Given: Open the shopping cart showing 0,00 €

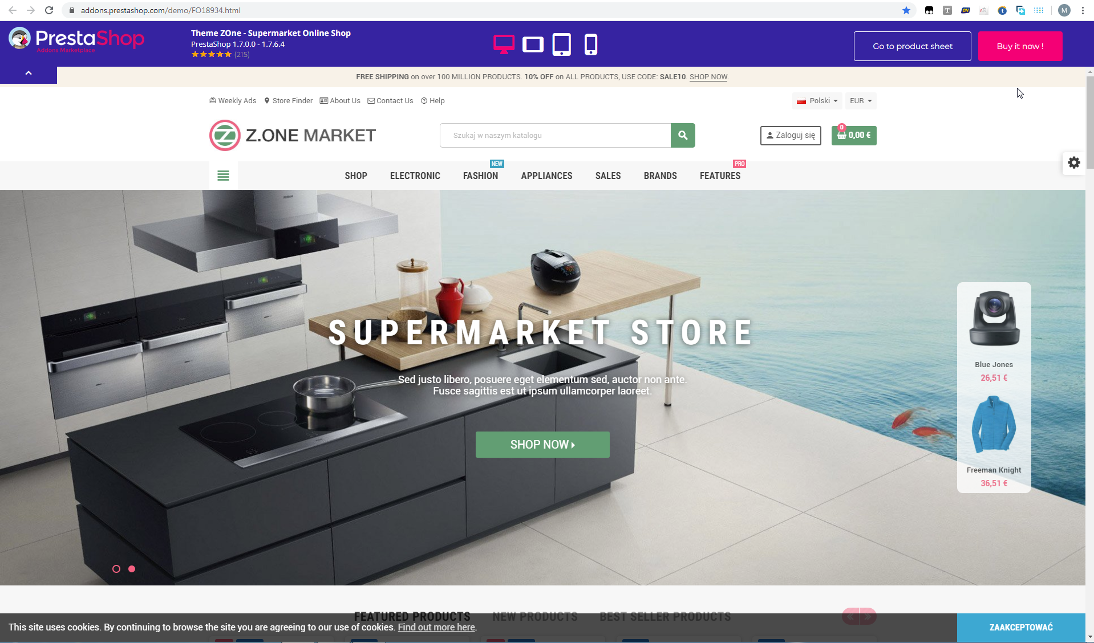Looking at the screenshot, I should pyautogui.click(x=854, y=135).
